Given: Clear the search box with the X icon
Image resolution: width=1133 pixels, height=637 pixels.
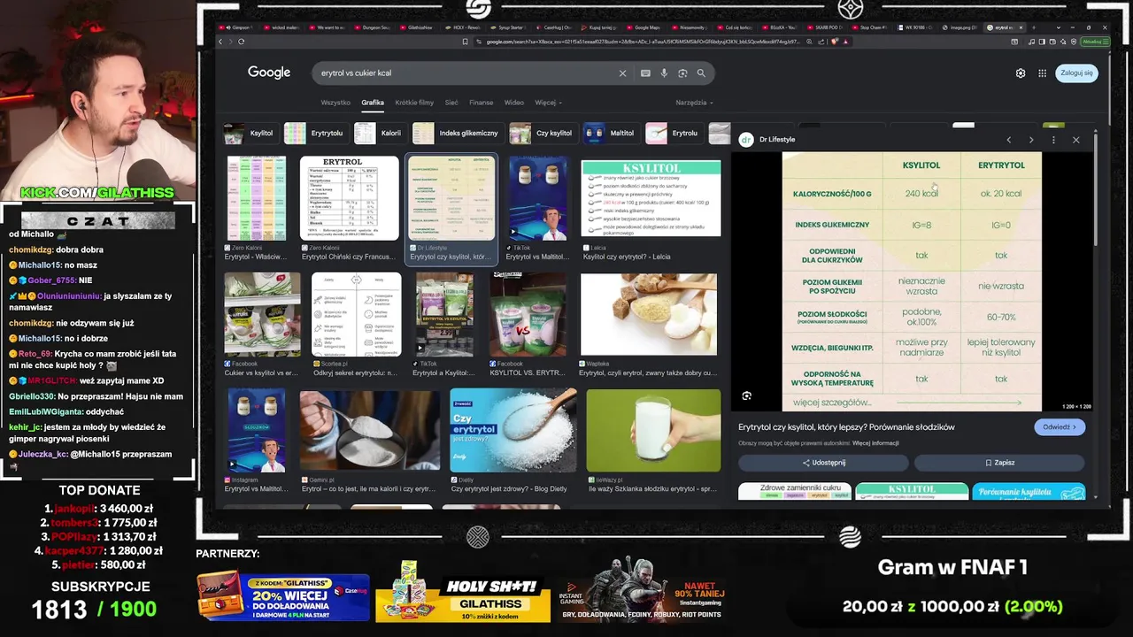Looking at the screenshot, I should [622, 73].
